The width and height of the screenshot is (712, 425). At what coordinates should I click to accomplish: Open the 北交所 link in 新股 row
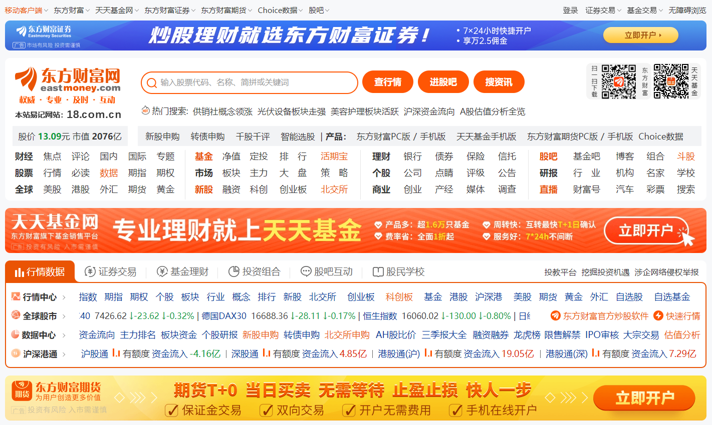pyautogui.click(x=334, y=189)
